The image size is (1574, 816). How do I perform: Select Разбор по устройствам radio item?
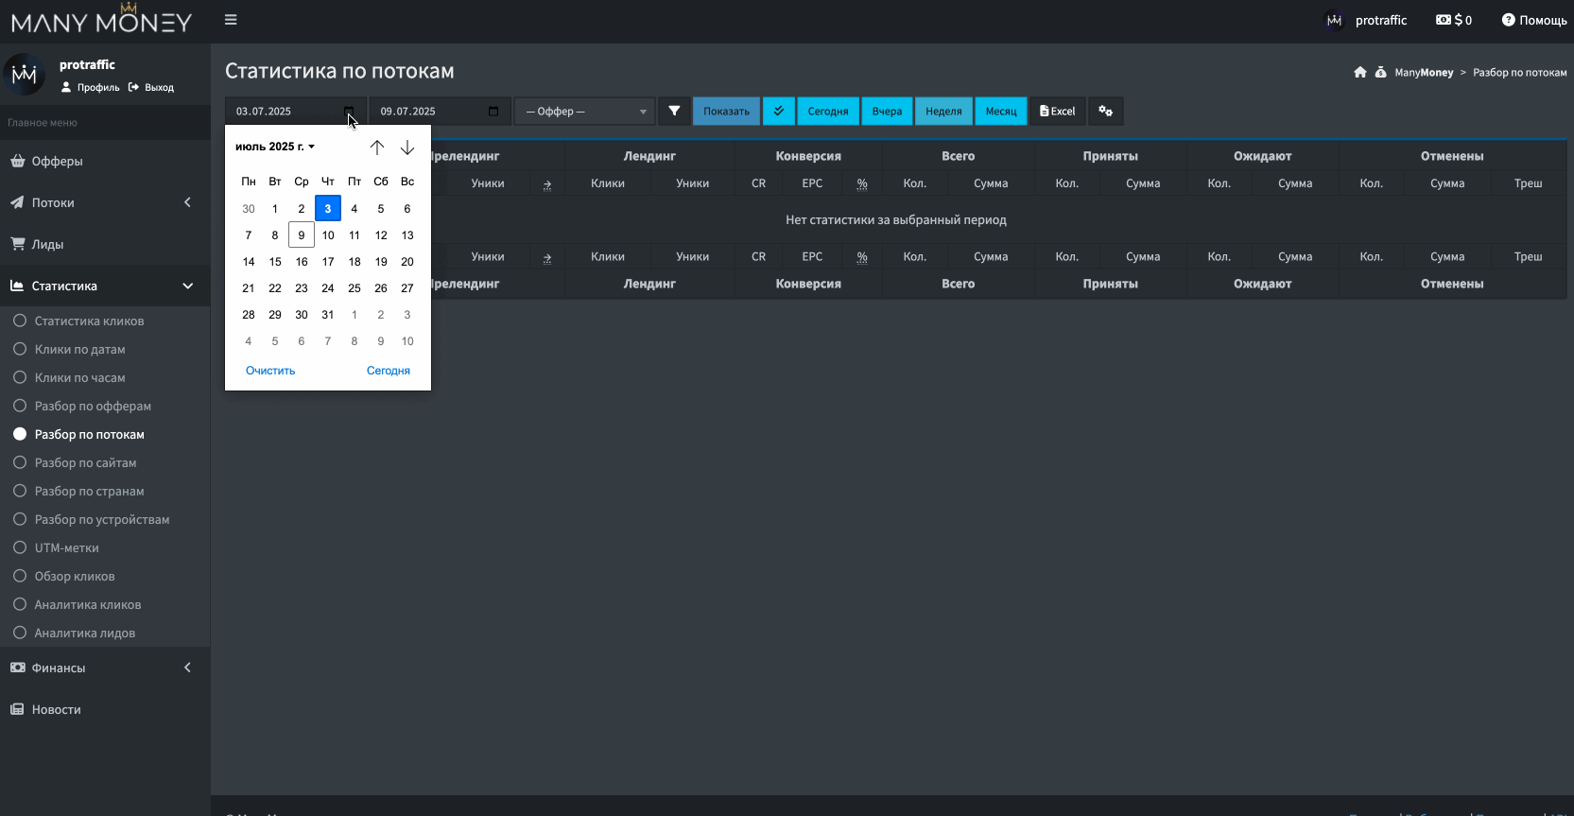(105, 519)
